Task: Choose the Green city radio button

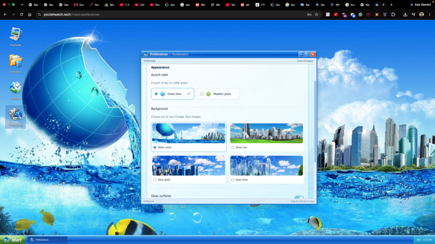Action: pyautogui.click(x=233, y=148)
